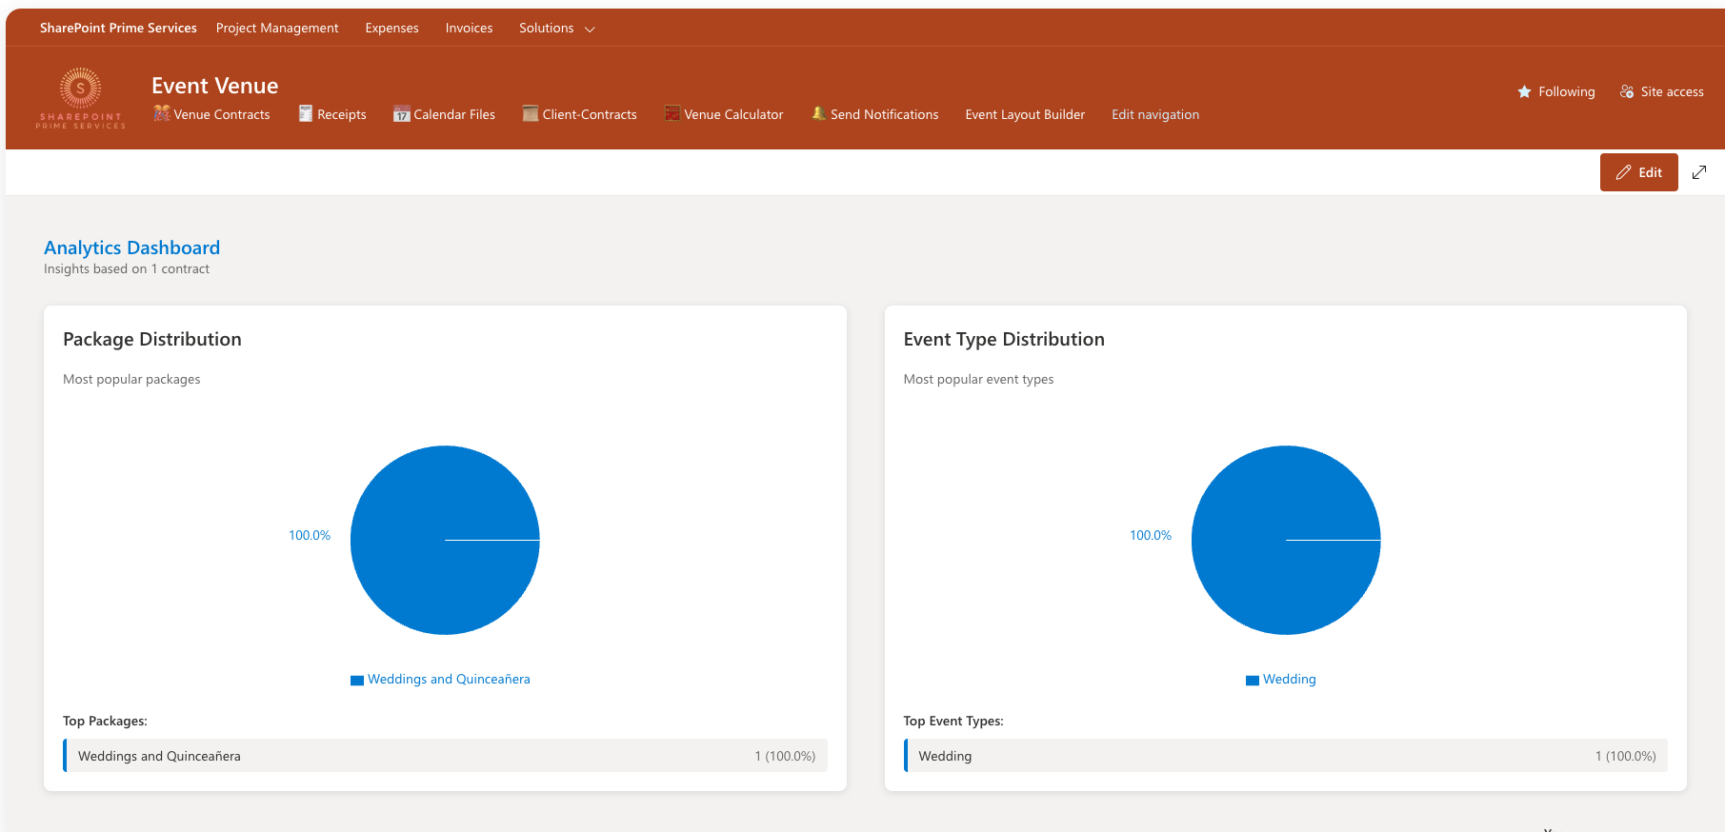The image size is (1725, 832).
Task: Click the 100.0% label beside event type pie
Action: tap(1151, 535)
